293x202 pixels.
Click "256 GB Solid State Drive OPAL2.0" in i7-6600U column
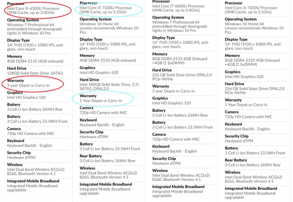pos(182,75)
